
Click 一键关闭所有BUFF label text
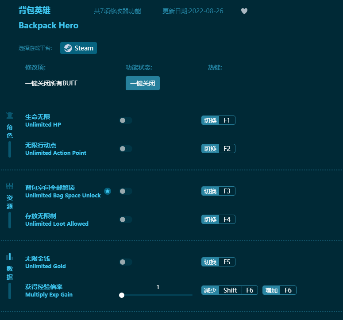tap(51, 83)
